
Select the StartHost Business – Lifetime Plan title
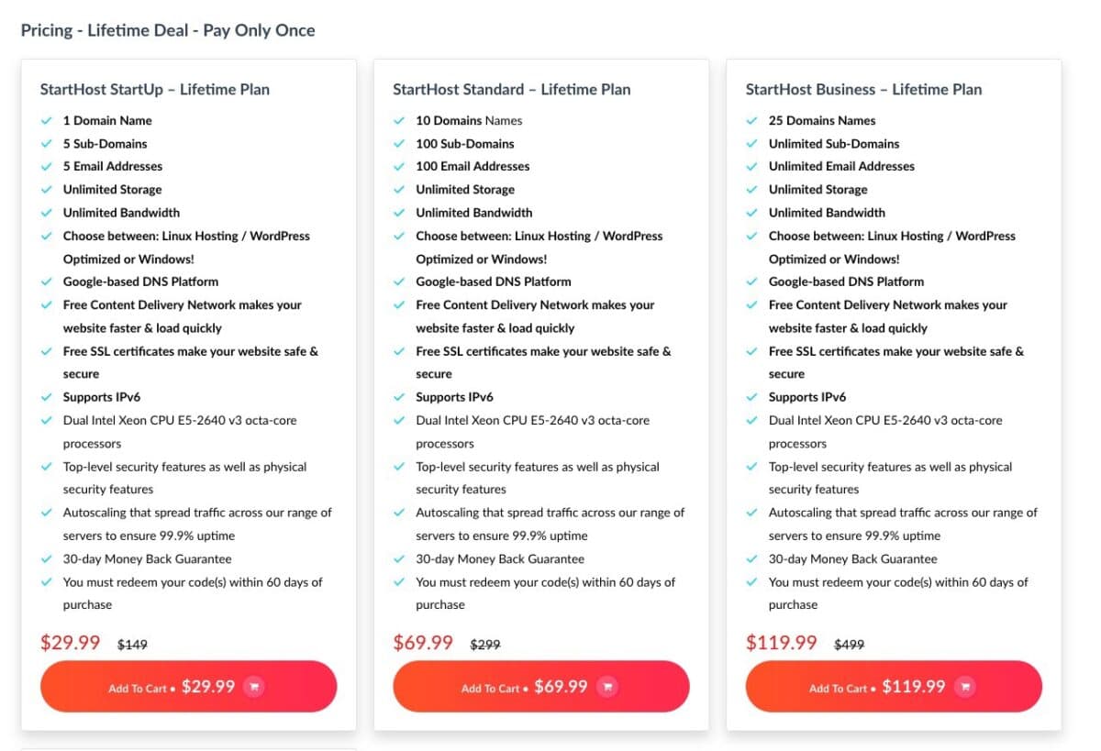click(x=864, y=89)
